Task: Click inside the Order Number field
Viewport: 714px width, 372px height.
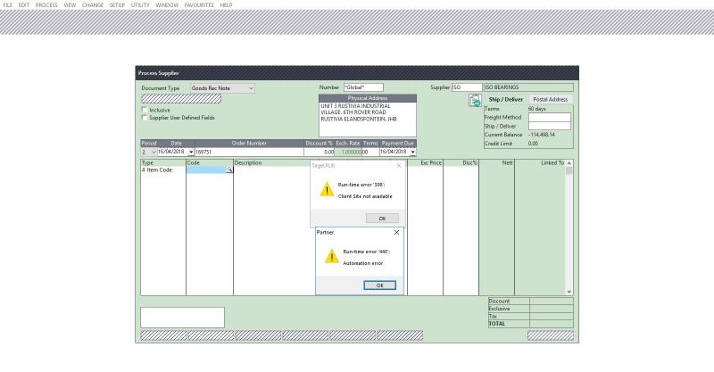Action: pos(248,152)
